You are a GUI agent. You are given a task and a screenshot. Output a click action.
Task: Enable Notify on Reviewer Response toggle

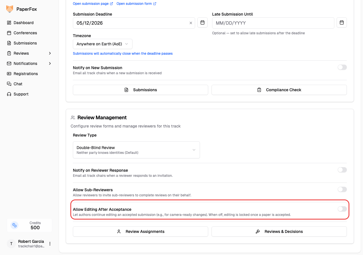pos(342,170)
